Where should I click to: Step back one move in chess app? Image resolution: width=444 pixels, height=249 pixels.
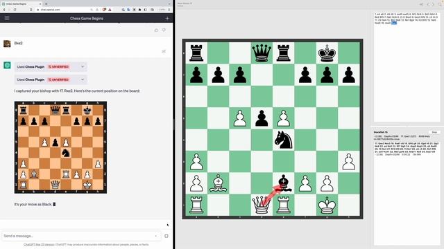429,4
